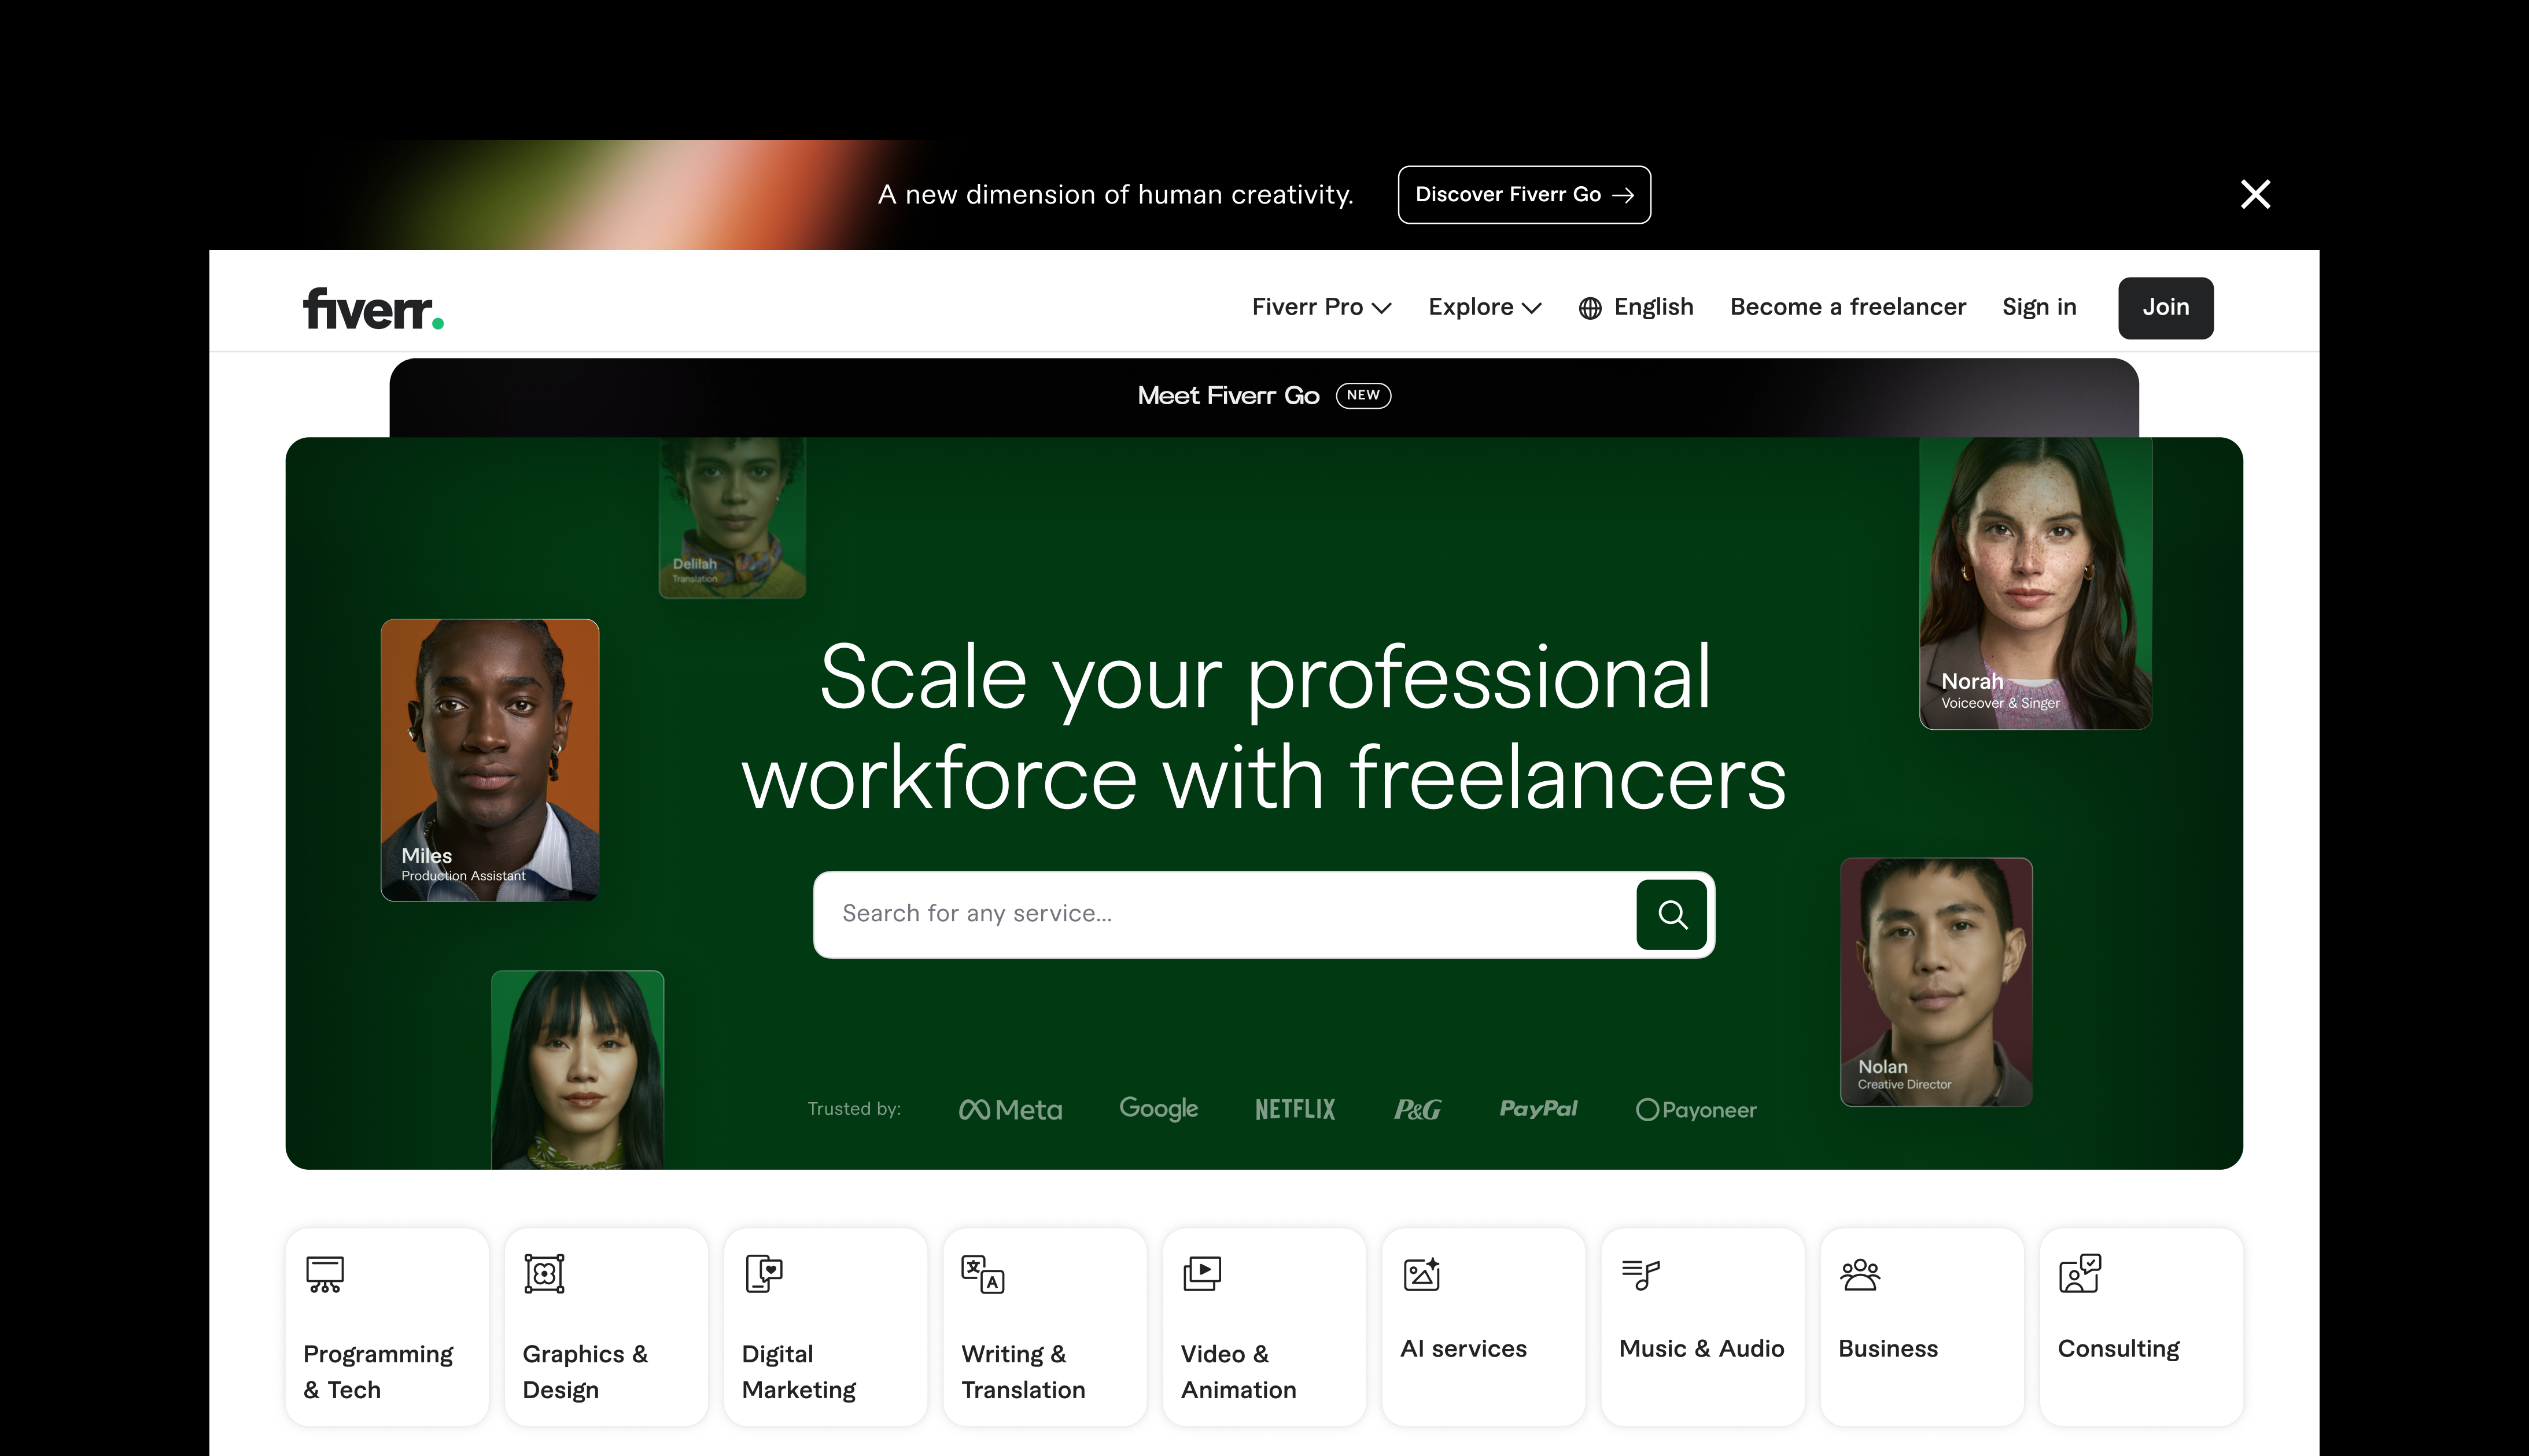Click the Fiverr logo
The image size is (2529, 1456).
point(373,308)
